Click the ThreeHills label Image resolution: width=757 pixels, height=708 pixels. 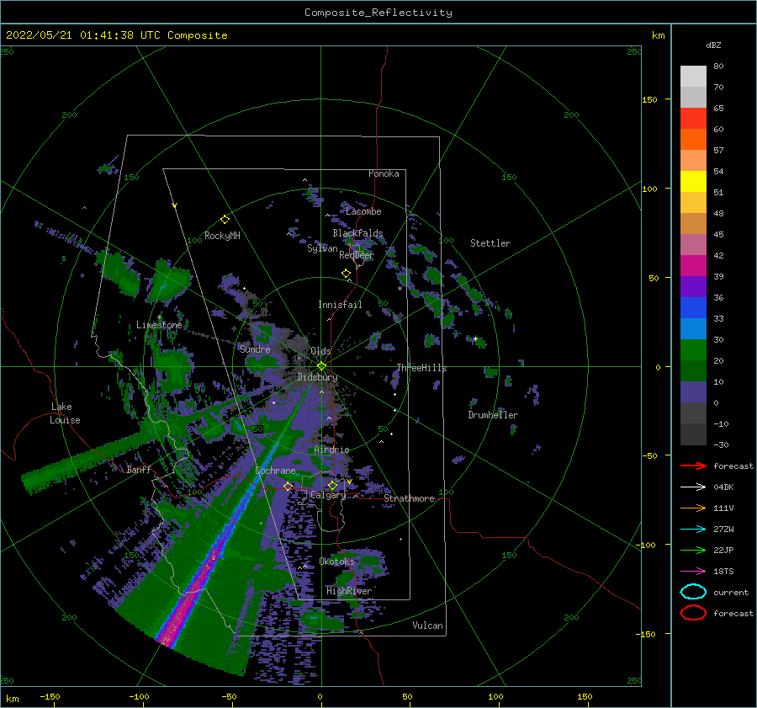tap(421, 368)
